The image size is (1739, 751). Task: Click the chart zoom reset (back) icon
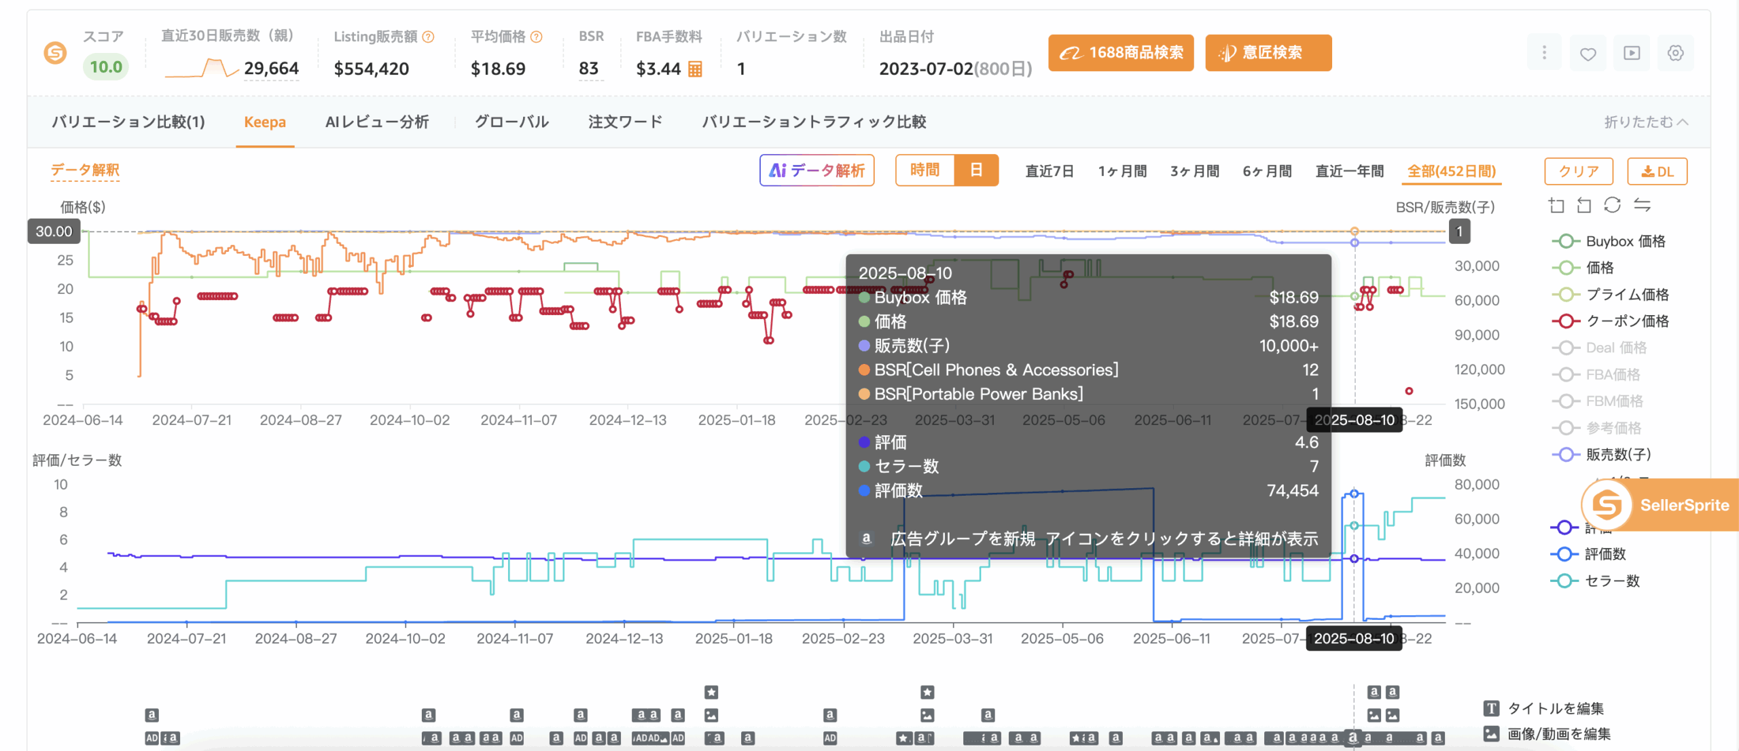click(x=1584, y=205)
